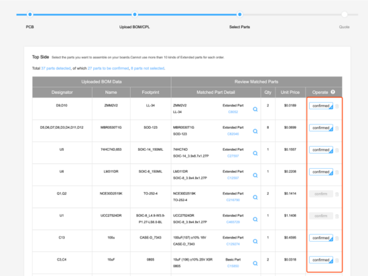Image resolution: width=368 pixels, height=276 pixels.
Task: Jump to the Quote step
Action: pos(345,27)
